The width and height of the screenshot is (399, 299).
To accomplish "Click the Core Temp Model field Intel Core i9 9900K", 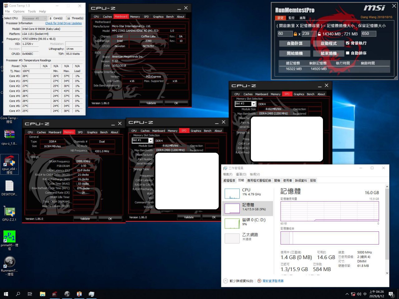I will 52,29.
